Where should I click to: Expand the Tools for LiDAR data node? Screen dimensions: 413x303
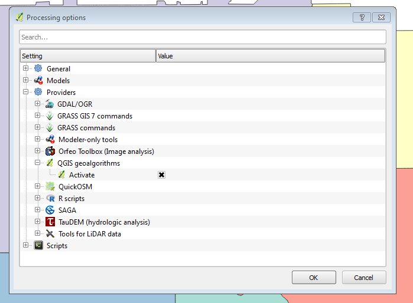pyautogui.click(x=37, y=233)
